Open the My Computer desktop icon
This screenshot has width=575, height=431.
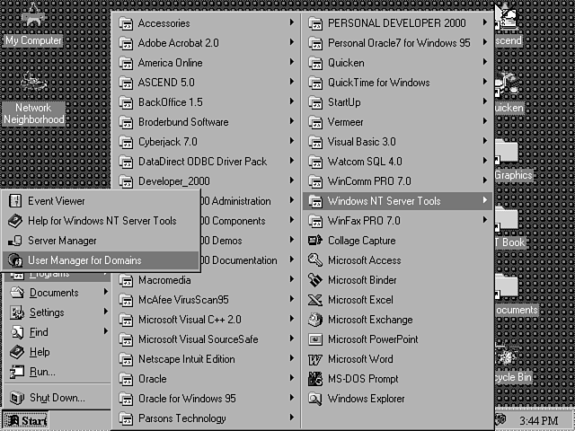[x=33, y=16]
